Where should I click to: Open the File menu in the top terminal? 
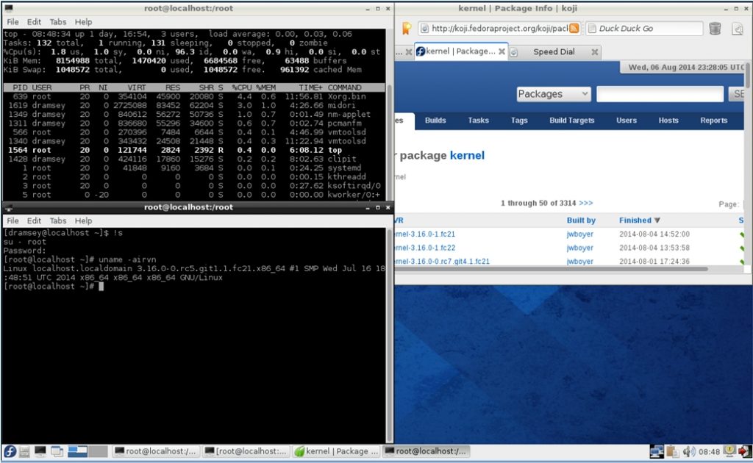coord(11,21)
